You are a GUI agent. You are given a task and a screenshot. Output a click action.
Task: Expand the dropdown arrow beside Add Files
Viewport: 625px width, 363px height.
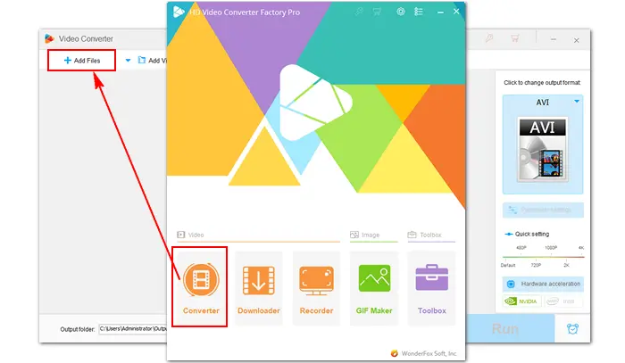pos(128,61)
